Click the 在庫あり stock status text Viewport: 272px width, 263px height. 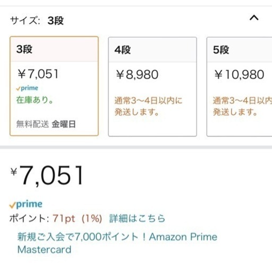[x=35, y=100]
